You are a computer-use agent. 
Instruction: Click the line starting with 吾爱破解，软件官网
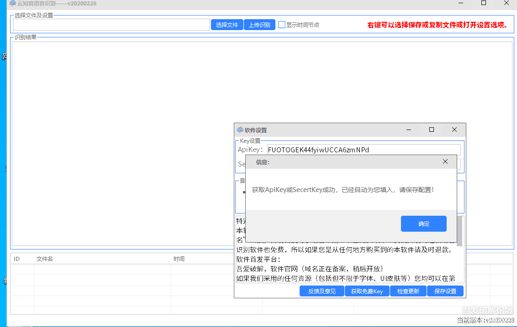[310, 269]
